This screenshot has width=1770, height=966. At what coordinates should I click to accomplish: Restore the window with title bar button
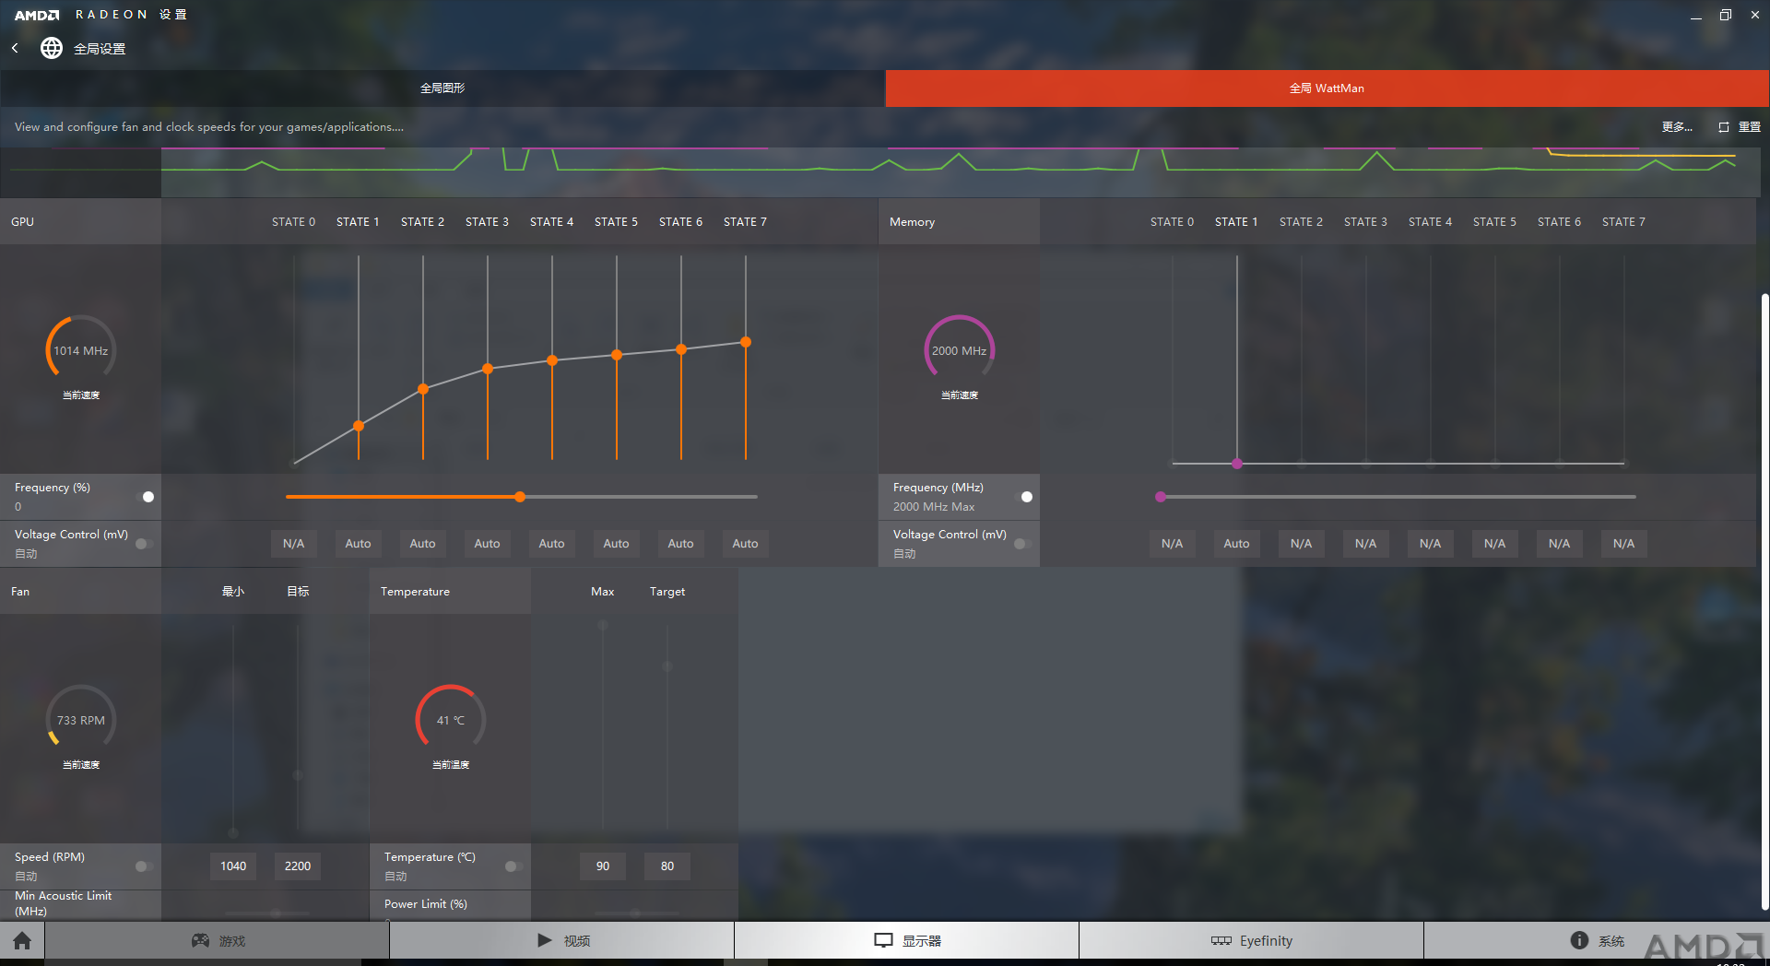coord(1725,15)
